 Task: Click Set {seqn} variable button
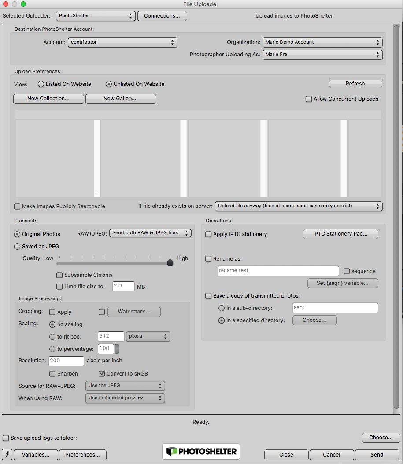click(343, 283)
